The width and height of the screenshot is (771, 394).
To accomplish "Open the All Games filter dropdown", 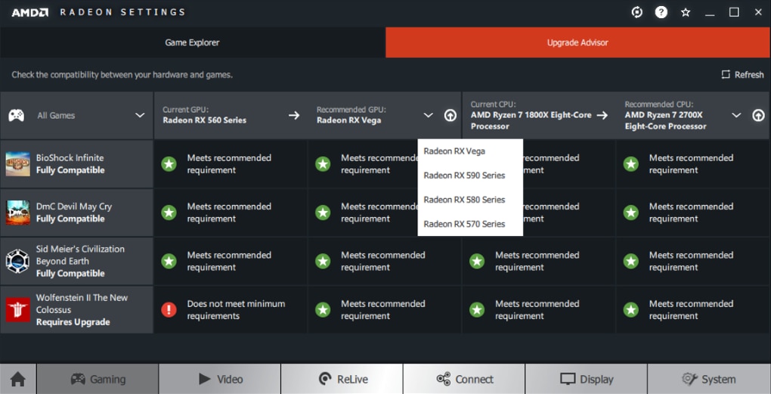I will 76,115.
